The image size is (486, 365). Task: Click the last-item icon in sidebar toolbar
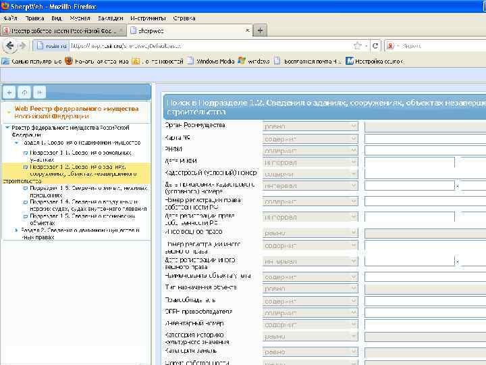point(40,92)
